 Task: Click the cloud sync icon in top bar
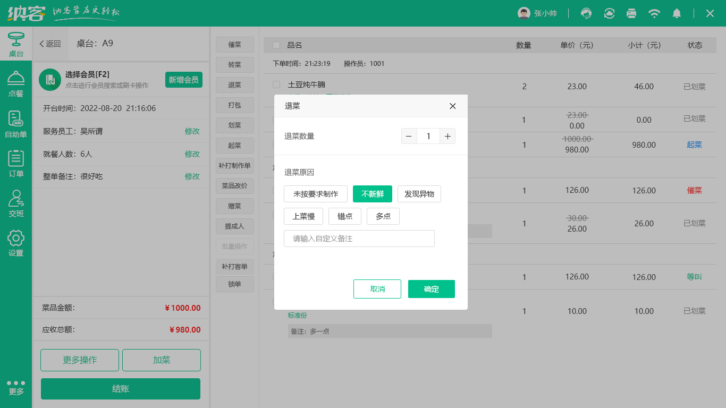coord(609,13)
